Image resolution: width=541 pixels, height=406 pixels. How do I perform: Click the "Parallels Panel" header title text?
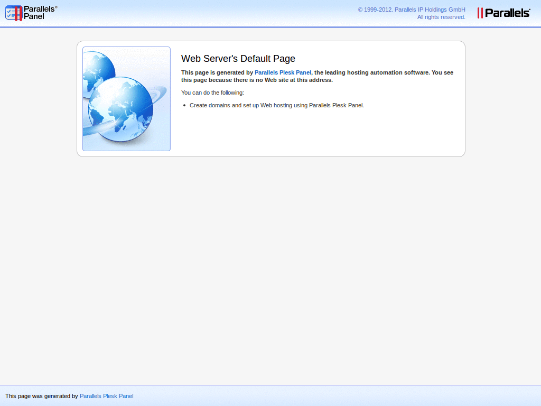40,13
